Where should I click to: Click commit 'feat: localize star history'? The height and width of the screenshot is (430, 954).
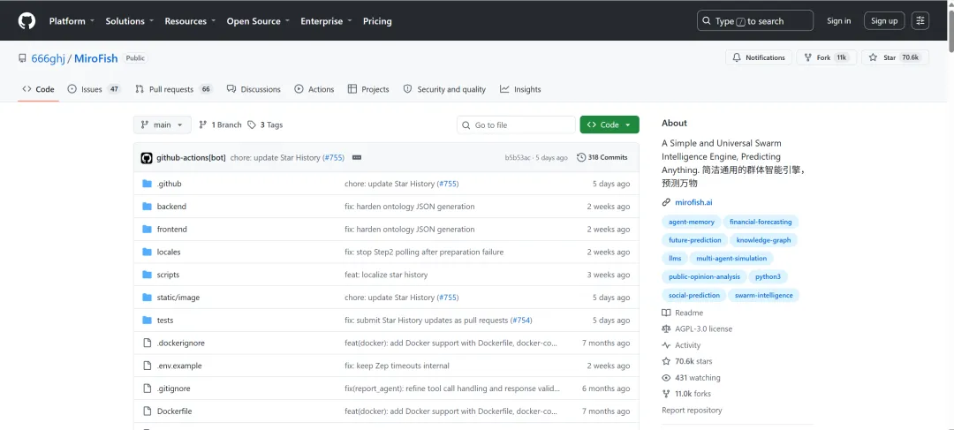(386, 275)
